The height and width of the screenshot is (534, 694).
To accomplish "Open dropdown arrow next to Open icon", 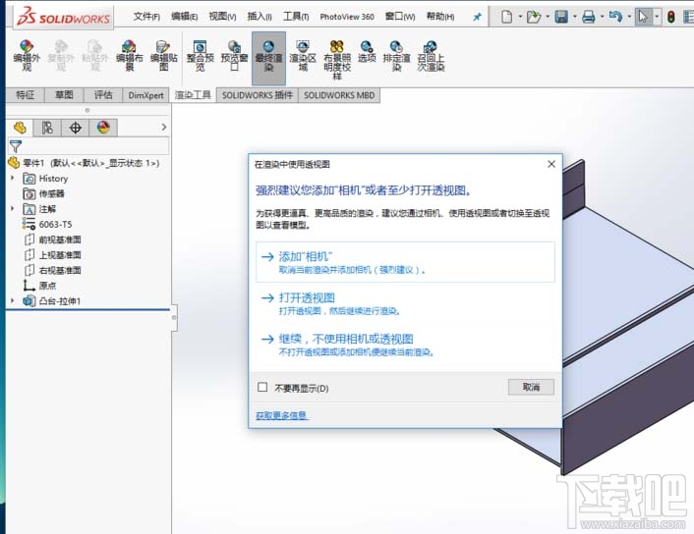I will tap(548, 17).
